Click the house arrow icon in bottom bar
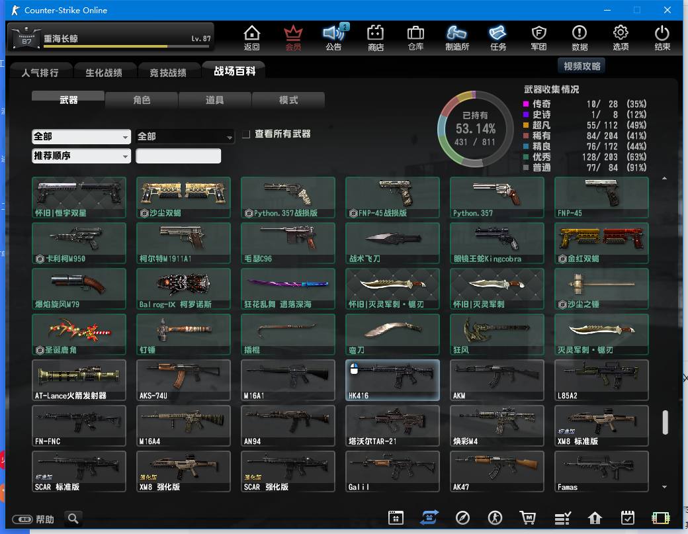The width and height of the screenshot is (688, 534). point(595,518)
